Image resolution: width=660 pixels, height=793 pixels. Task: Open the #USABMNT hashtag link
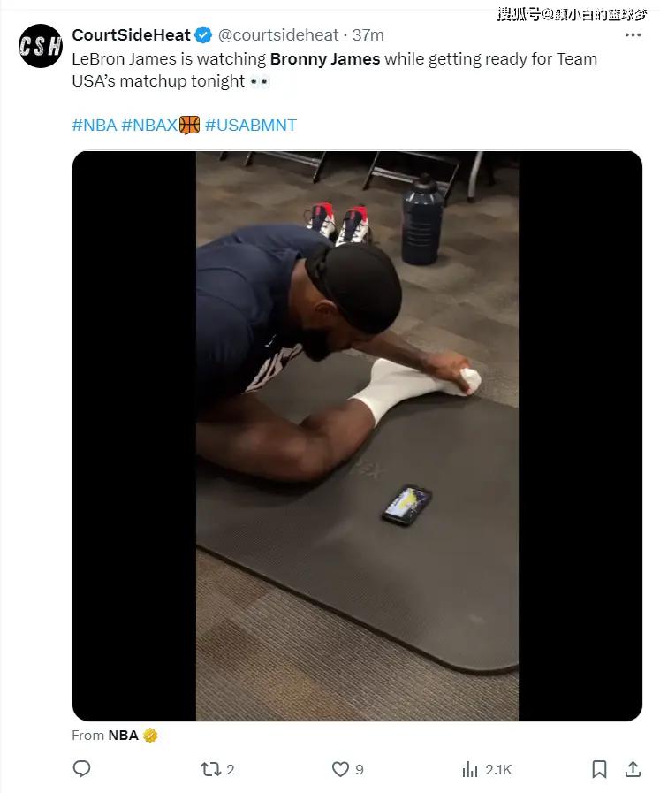click(x=251, y=125)
